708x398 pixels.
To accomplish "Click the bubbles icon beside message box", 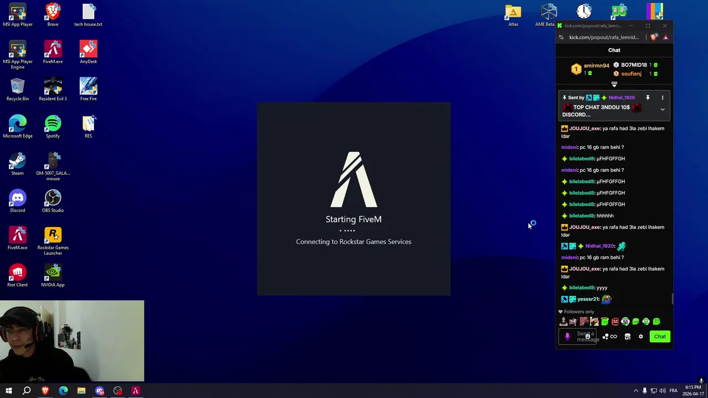I will point(606,337).
